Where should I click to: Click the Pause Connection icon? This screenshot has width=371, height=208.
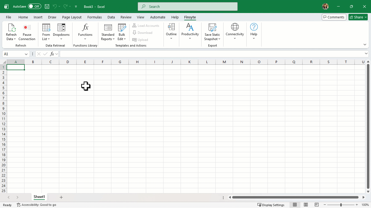coord(27,28)
